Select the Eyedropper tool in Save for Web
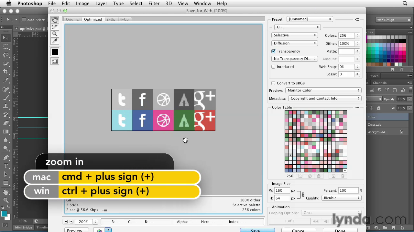This screenshot has height=232, width=414. click(x=55, y=41)
